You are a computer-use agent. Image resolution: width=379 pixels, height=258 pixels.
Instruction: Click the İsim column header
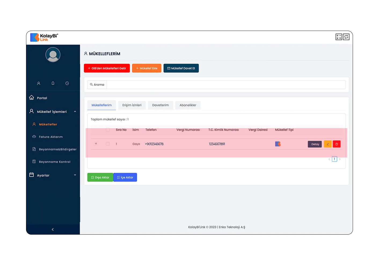pyautogui.click(x=136, y=130)
